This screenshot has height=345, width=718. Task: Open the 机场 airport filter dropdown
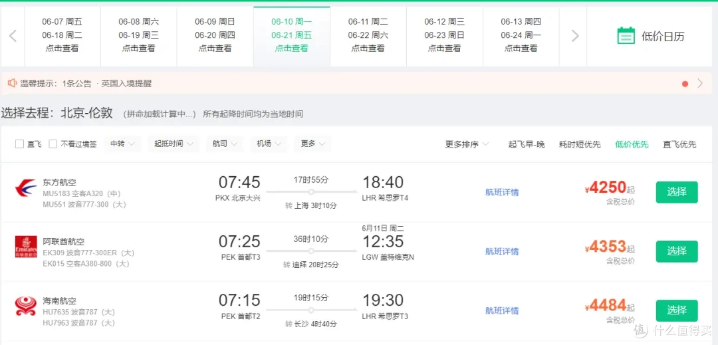coord(269,144)
